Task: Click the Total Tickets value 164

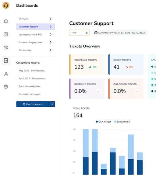Action: click(x=78, y=115)
